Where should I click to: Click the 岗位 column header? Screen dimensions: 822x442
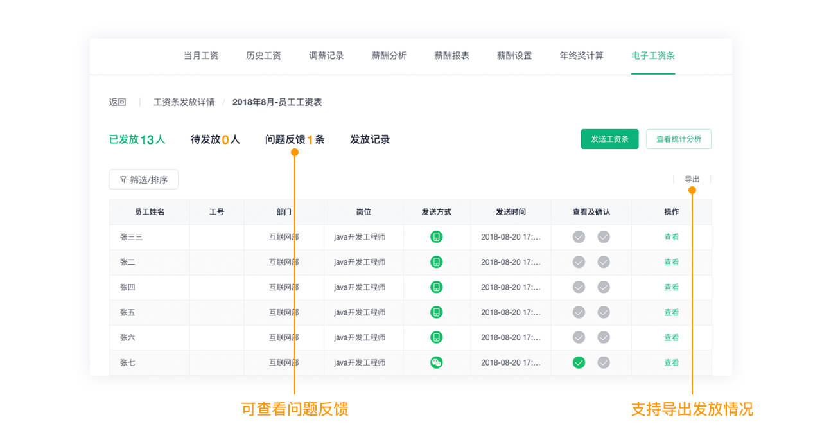pyautogui.click(x=363, y=212)
